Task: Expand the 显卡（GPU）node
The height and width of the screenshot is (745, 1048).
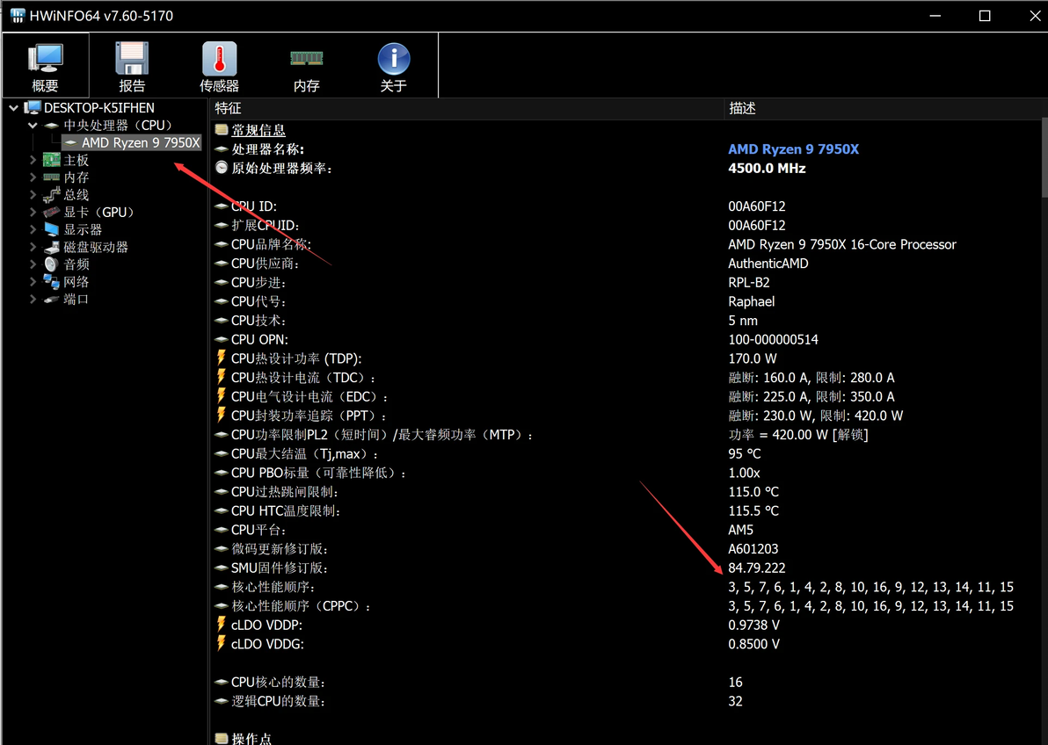Action: 32,212
